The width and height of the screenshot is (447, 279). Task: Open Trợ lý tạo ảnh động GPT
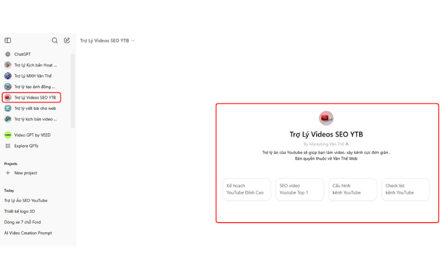click(35, 86)
